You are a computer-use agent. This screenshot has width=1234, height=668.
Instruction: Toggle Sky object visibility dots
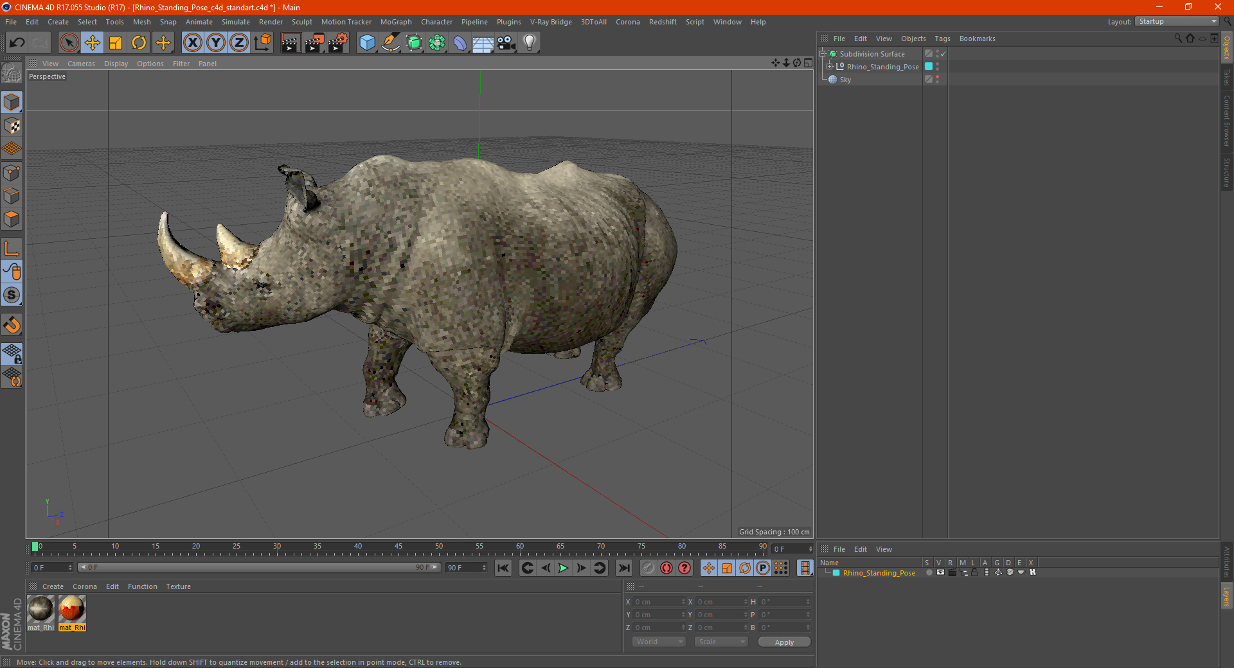pyautogui.click(x=938, y=79)
